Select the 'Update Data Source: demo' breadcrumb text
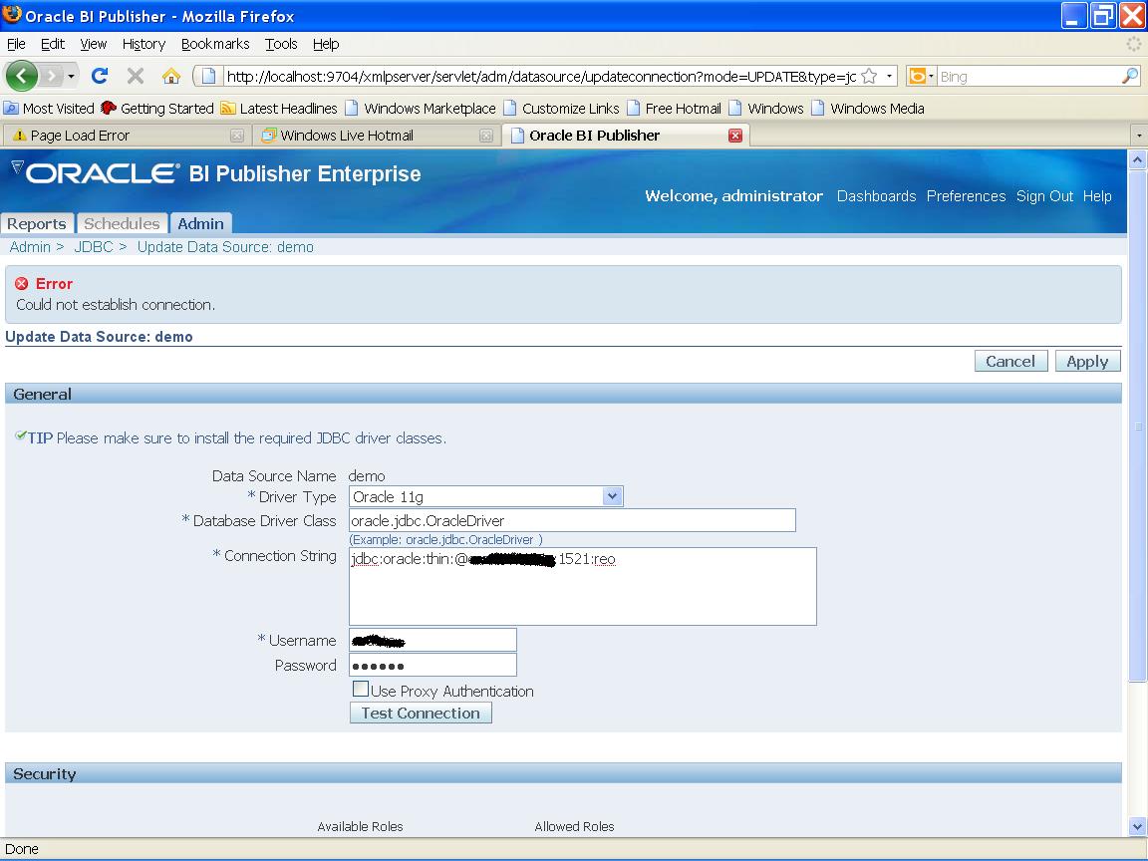 (x=225, y=247)
